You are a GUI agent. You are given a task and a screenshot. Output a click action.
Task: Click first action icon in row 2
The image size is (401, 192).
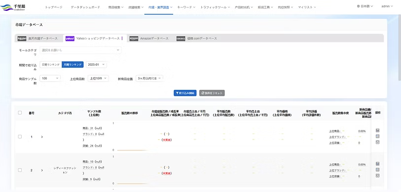click(x=377, y=164)
